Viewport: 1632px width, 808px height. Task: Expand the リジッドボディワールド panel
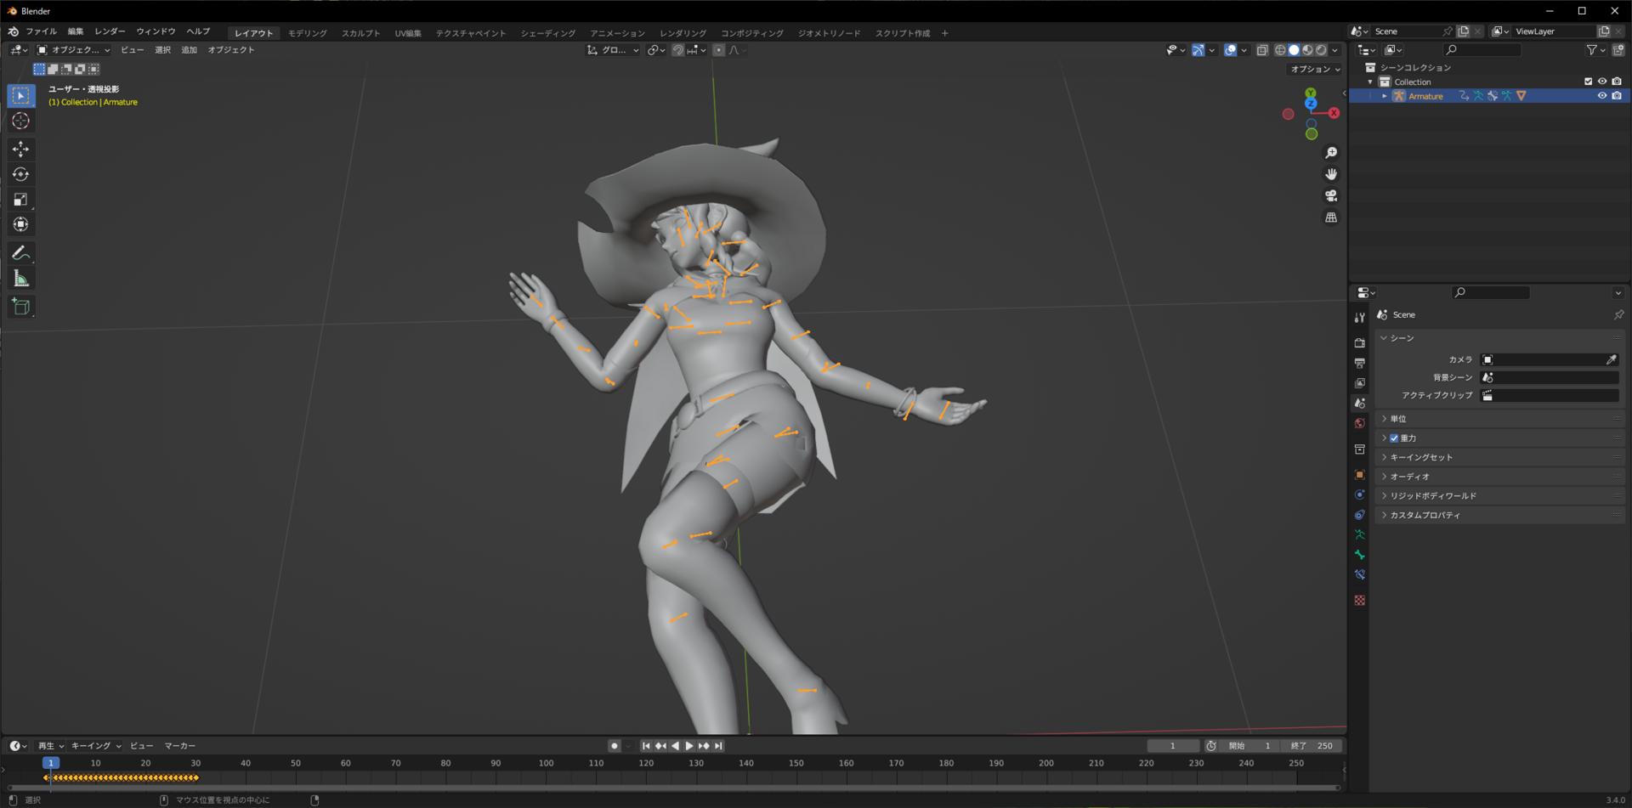point(1499,495)
